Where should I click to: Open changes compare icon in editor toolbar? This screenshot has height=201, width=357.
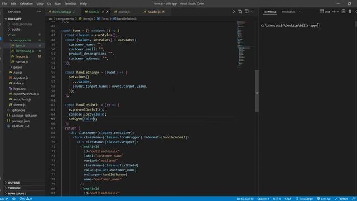point(240,12)
